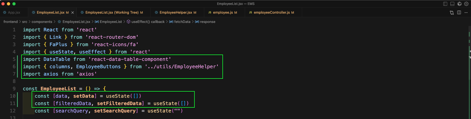Click 'react-router-dom' string on line 2
471x119 pixels.
(112, 37)
